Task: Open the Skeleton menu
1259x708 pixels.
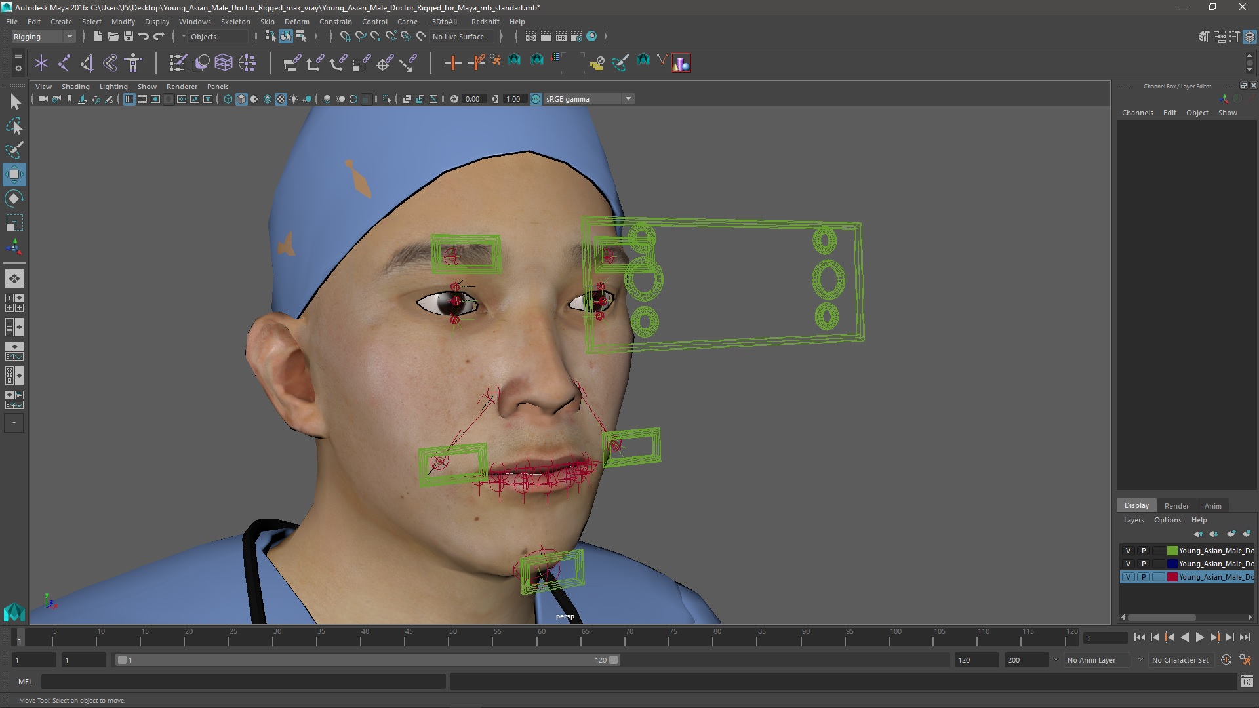Action: click(x=235, y=22)
